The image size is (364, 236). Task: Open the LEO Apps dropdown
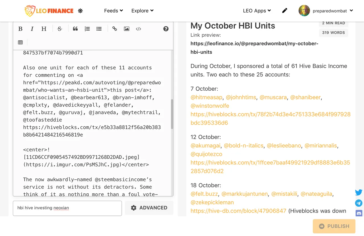pos(257,11)
